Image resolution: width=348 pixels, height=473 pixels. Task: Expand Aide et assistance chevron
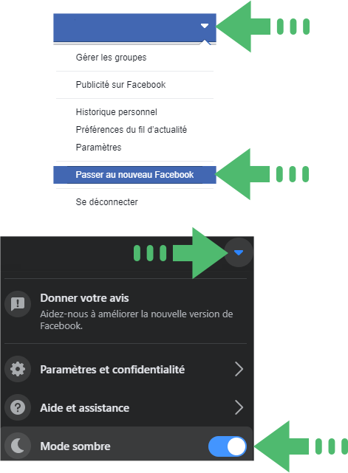coord(239,407)
